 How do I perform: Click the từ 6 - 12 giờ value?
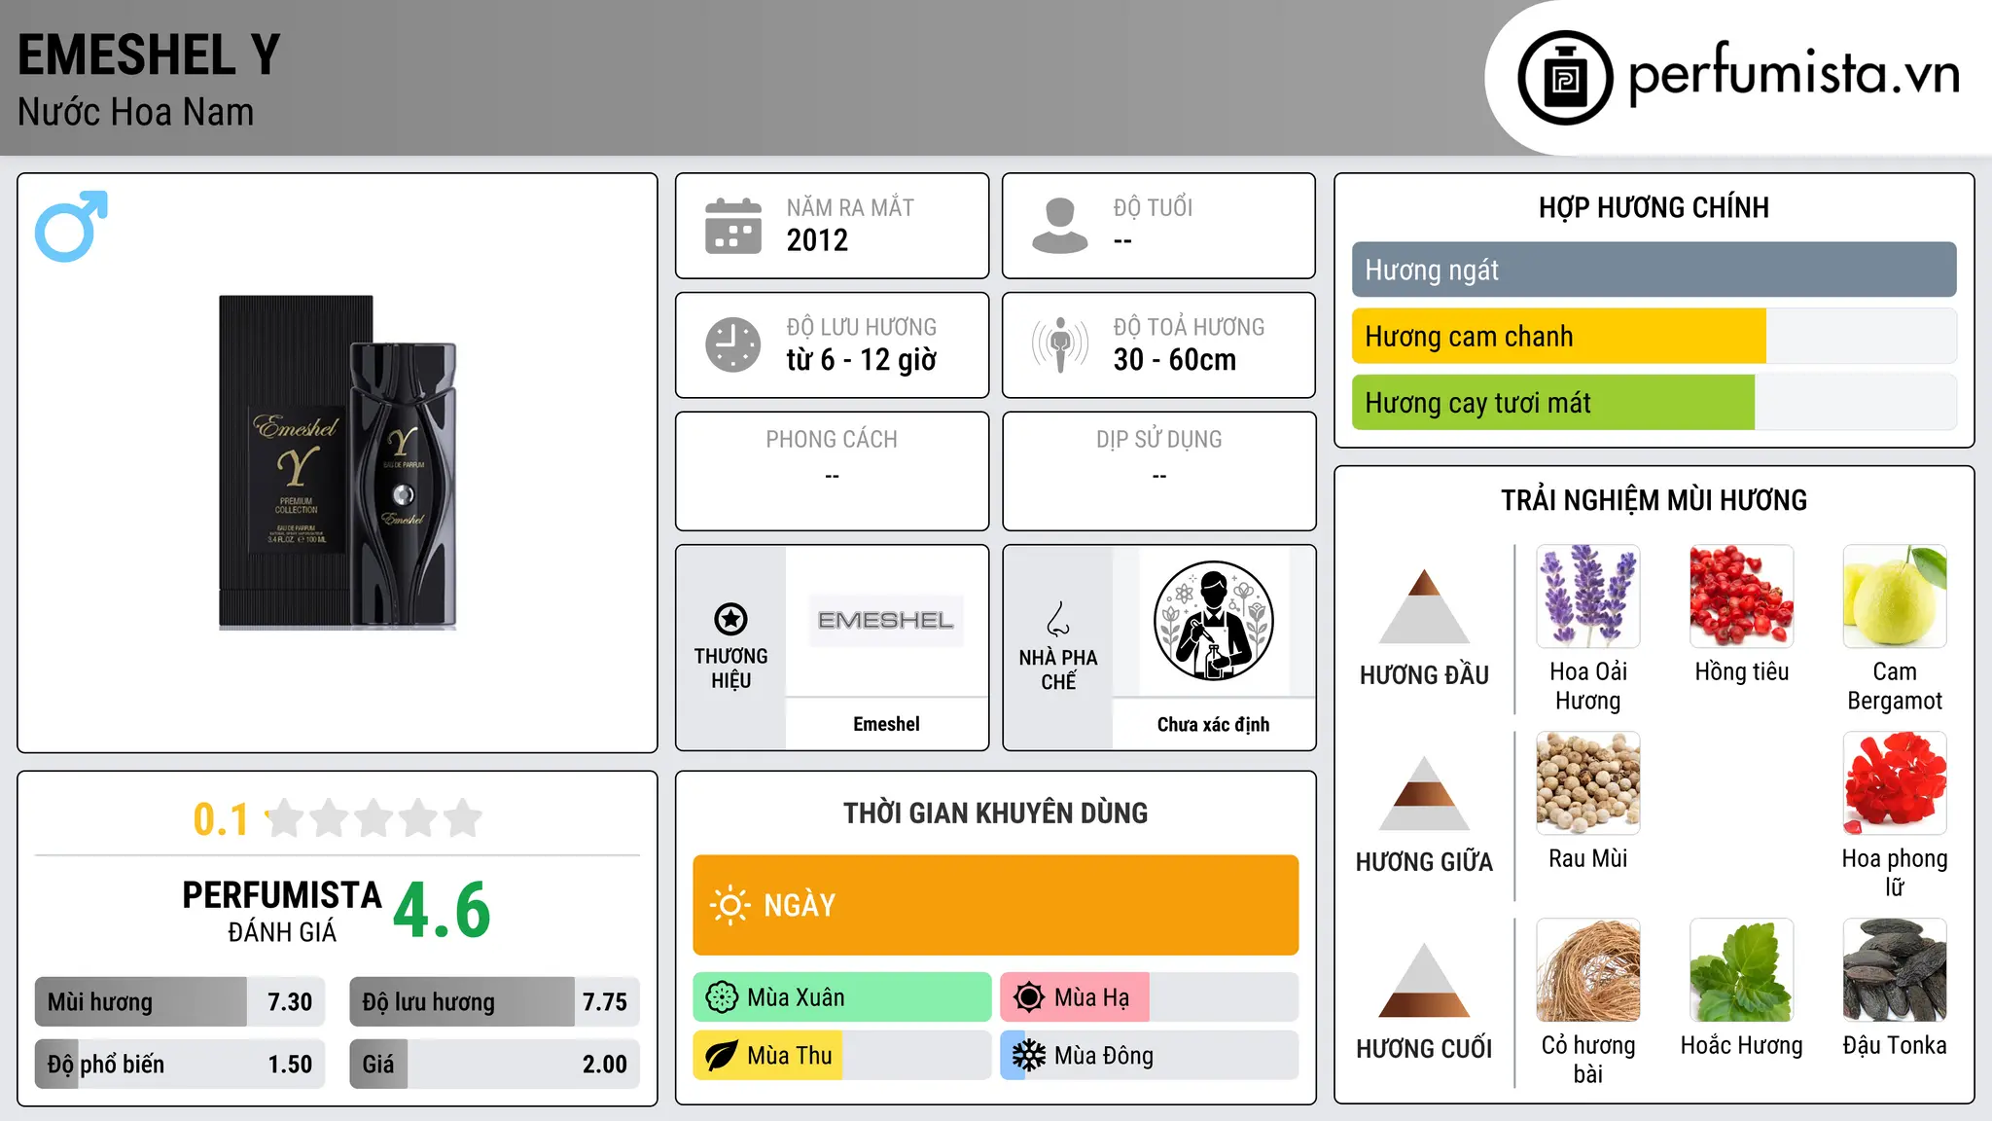861,360
